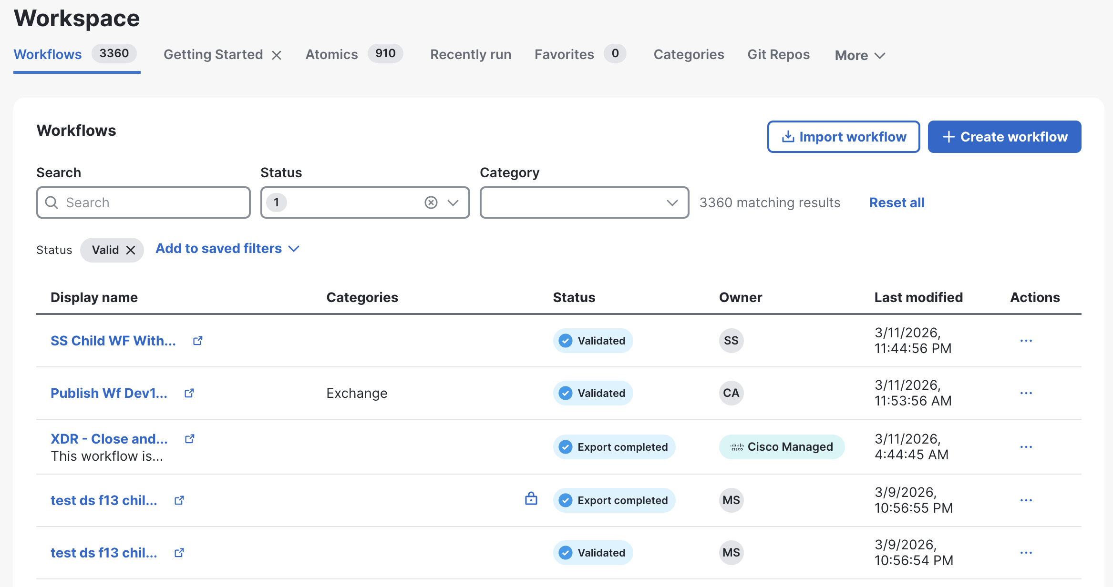Open actions menu for Publish Wf Dev1 row
Image resolution: width=1113 pixels, height=587 pixels.
(x=1026, y=393)
